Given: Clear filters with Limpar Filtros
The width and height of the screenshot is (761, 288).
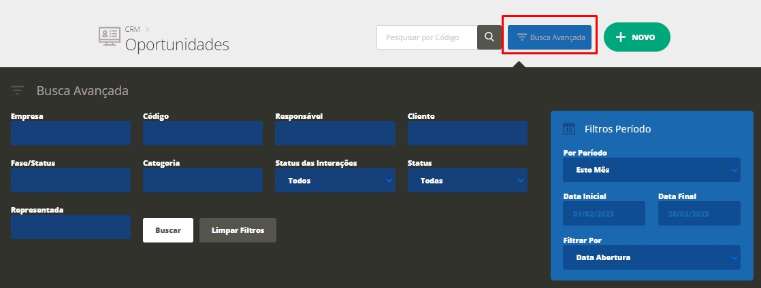Looking at the screenshot, I should coord(238,230).
